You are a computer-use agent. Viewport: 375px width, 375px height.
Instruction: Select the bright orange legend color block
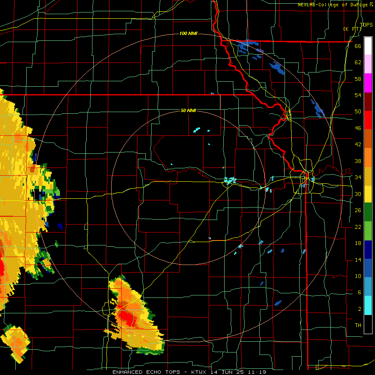(368, 157)
